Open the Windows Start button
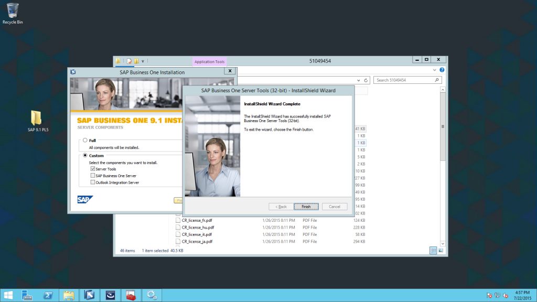Viewport: 537px width, 302px height. coord(8,295)
